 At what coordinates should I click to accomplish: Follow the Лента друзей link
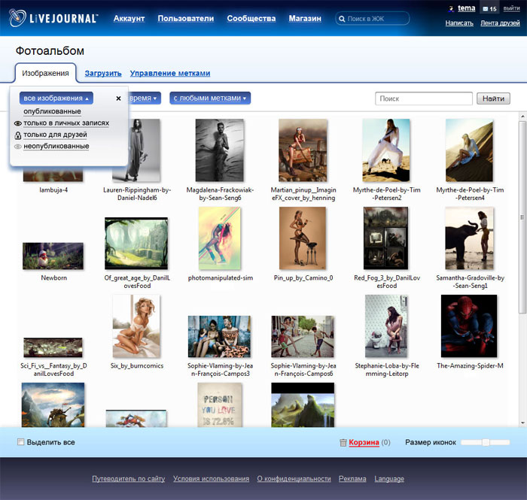(500, 23)
